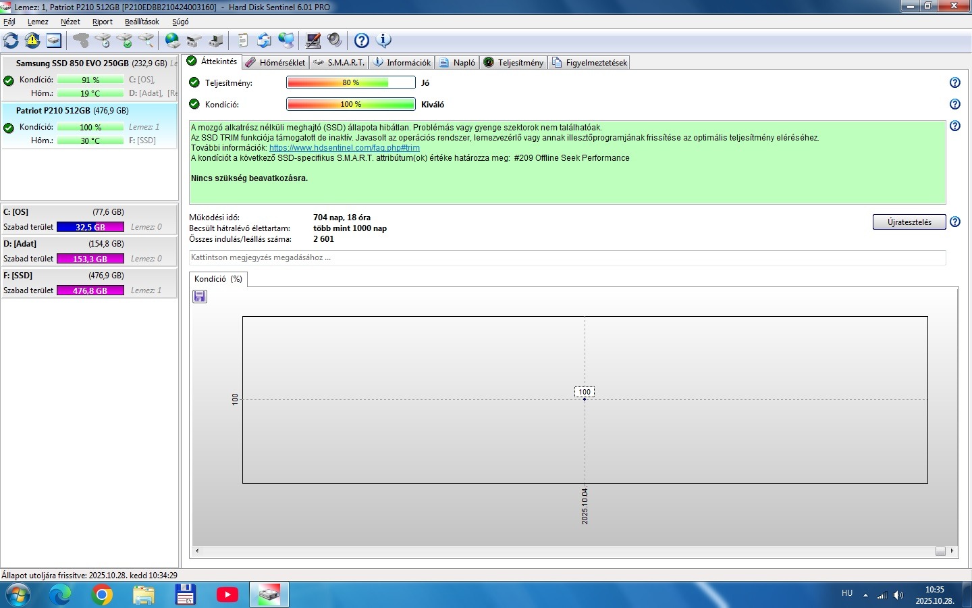Click the chart horizontal scrollbar thumb
This screenshot has height=608, width=972.
pyautogui.click(x=940, y=551)
